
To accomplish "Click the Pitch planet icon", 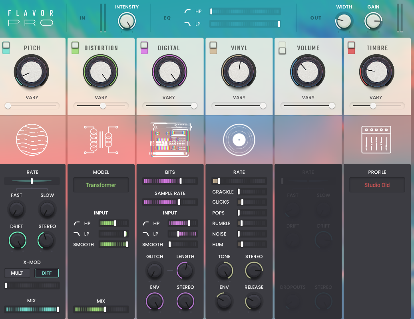I will coord(32,140).
